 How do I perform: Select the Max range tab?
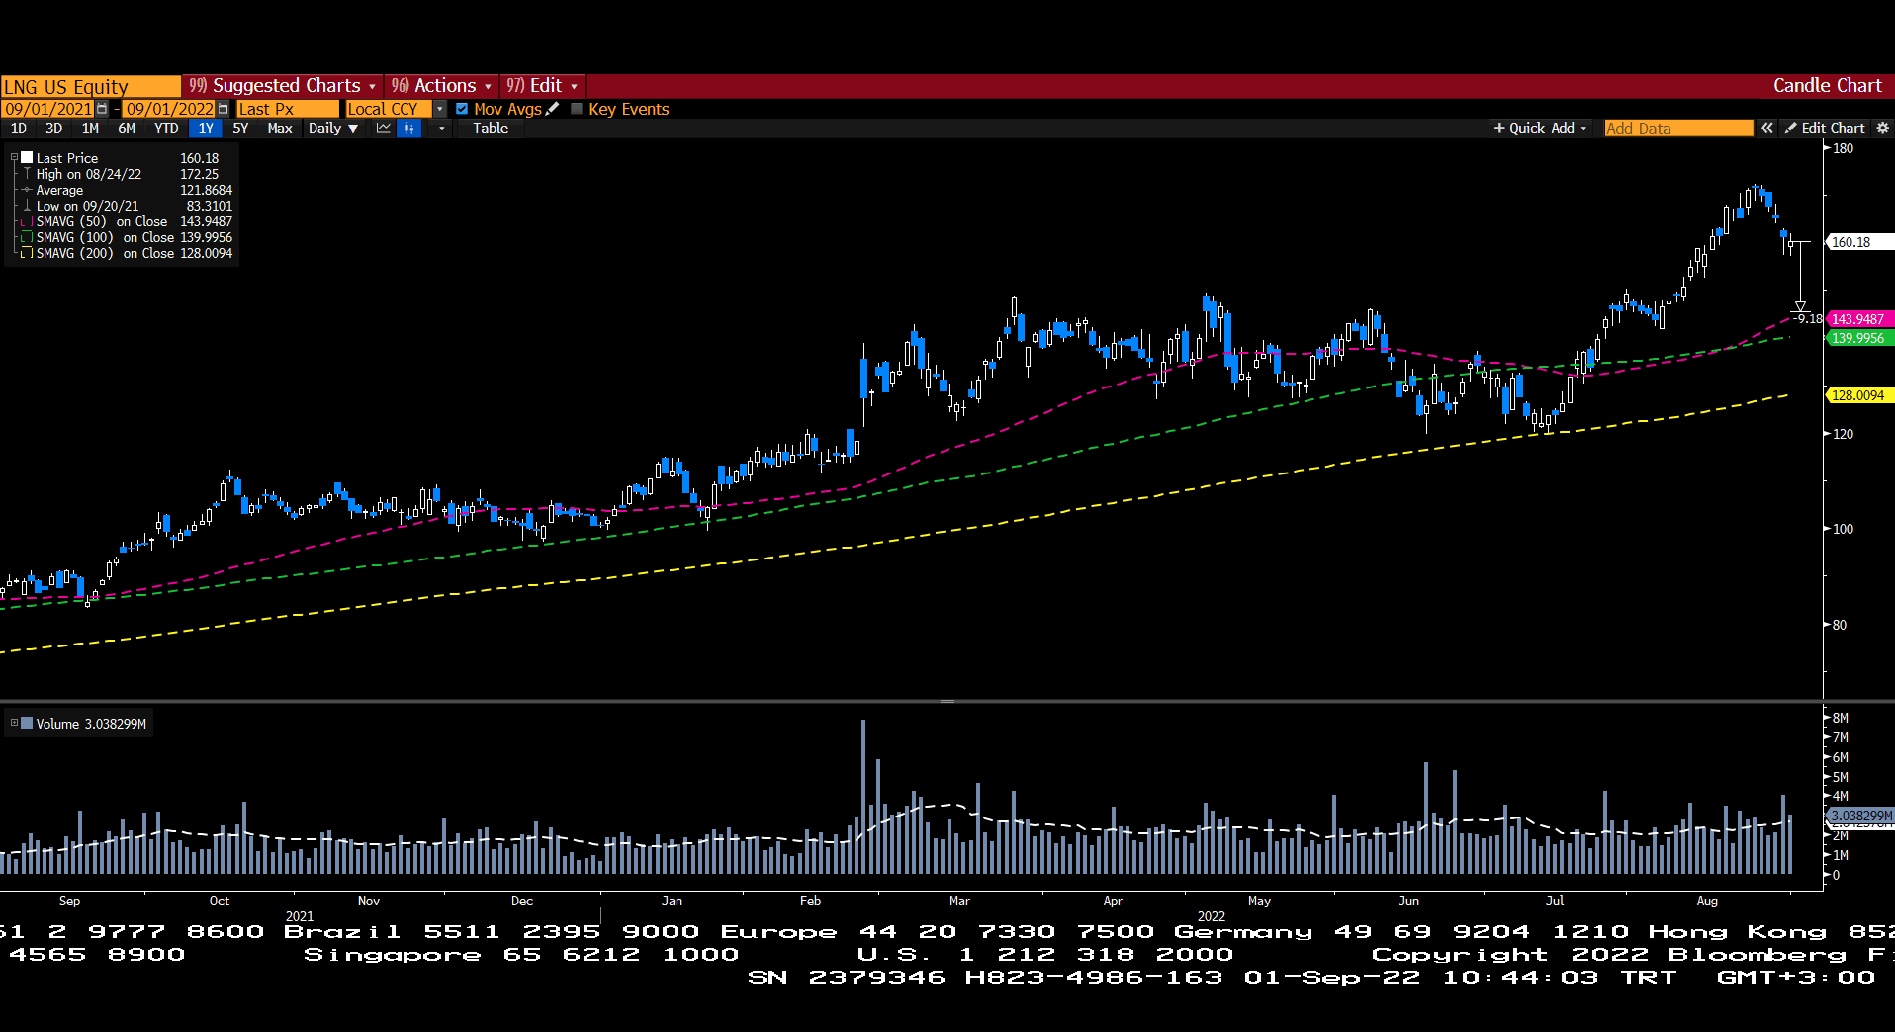click(x=280, y=129)
